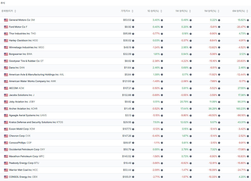Select Harley-Davidson 1D value 0.03%
This screenshot has height=181, width=251.
click(x=156, y=41)
